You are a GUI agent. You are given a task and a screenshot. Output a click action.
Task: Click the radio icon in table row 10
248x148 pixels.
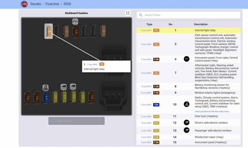click(x=187, y=104)
